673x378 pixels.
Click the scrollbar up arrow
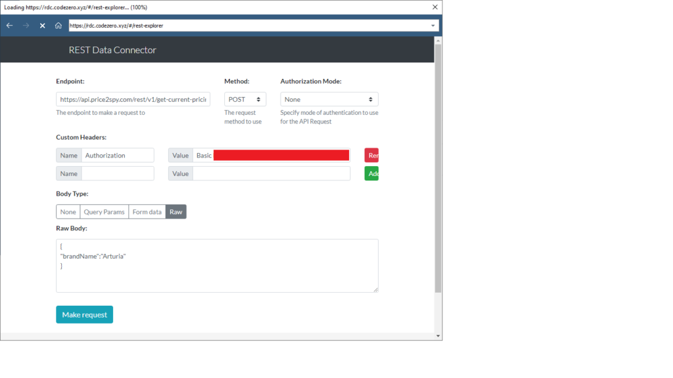pyautogui.click(x=438, y=40)
